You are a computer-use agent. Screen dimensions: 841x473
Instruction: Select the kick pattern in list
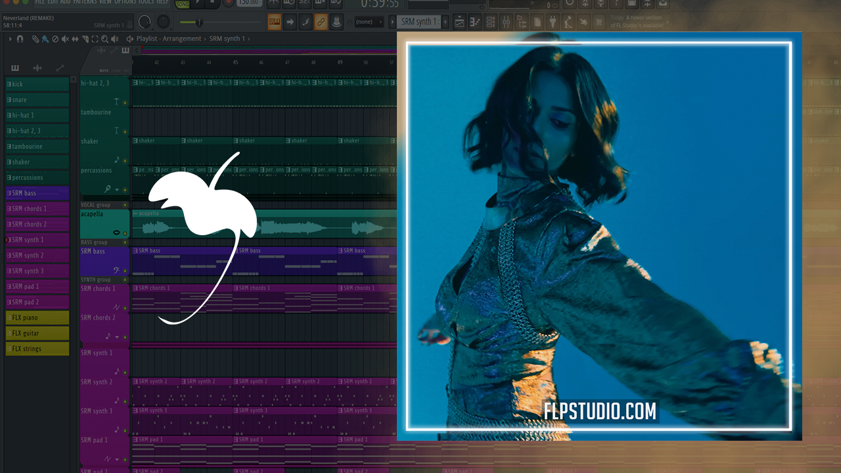[x=37, y=84]
